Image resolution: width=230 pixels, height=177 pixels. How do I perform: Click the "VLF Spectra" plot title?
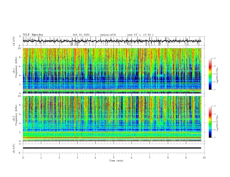pos(33,35)
